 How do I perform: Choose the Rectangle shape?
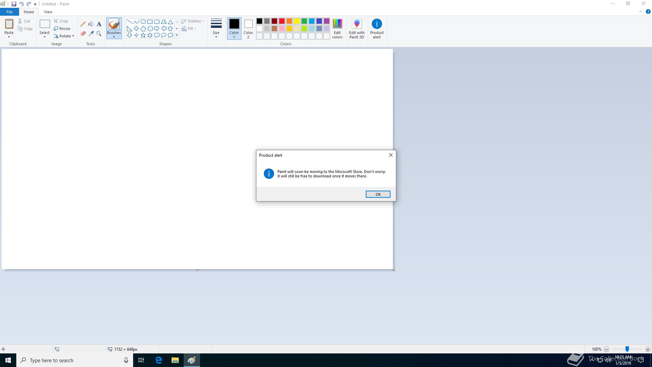[x=150, y=21]
